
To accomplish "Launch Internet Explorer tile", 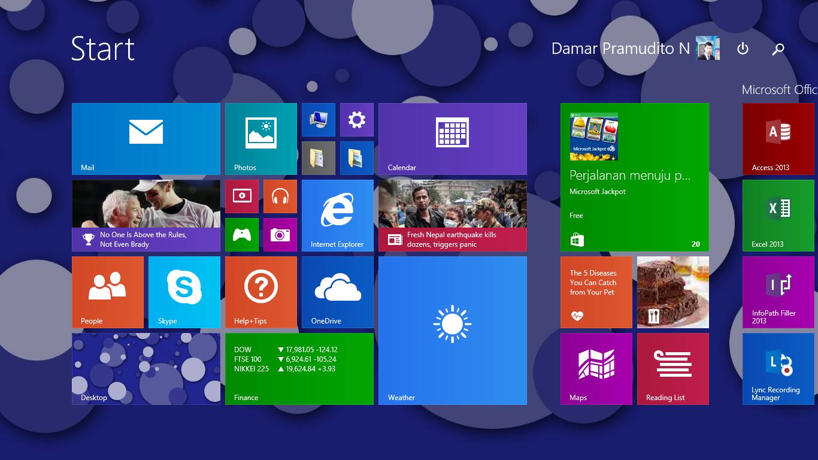I will point(338,216).
